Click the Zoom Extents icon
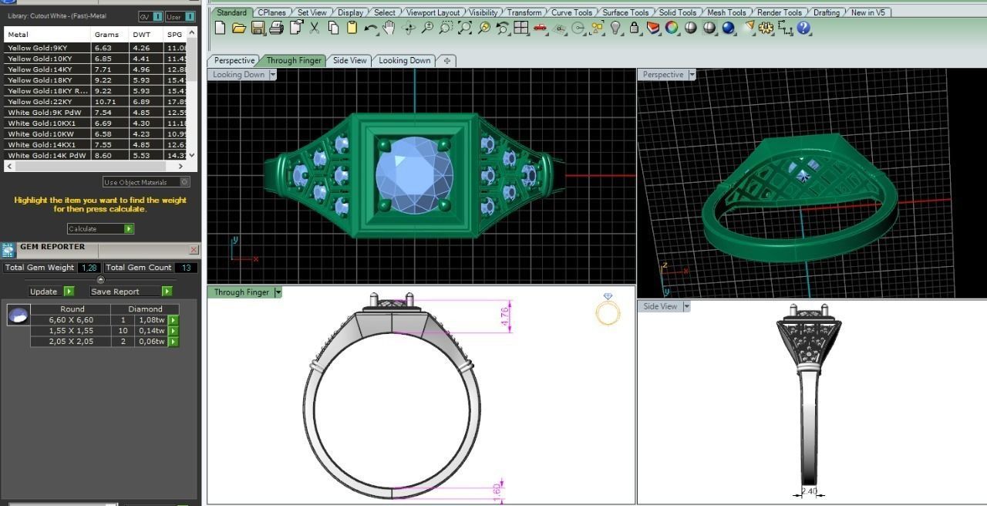The width and height of the screenshot is (987, 506). 465,28
